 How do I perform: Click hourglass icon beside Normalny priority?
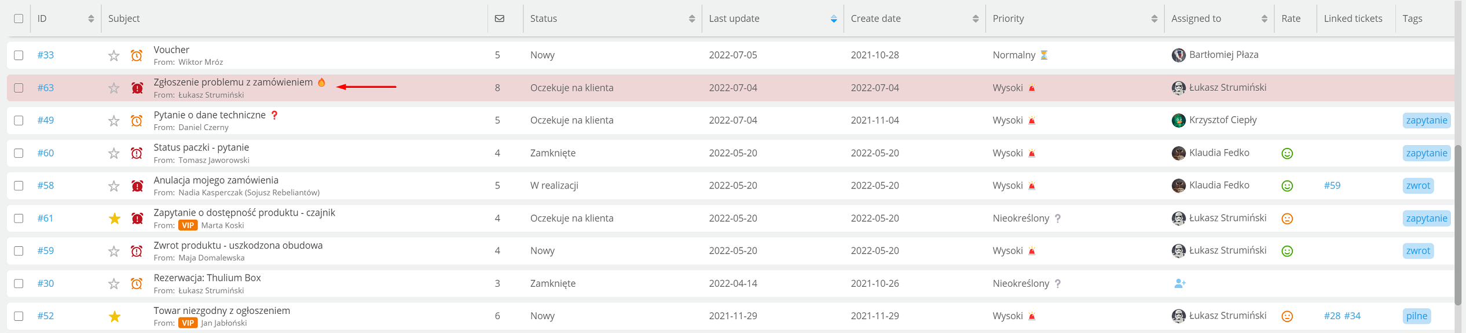pyautogui.click(x=1044, y=55)
